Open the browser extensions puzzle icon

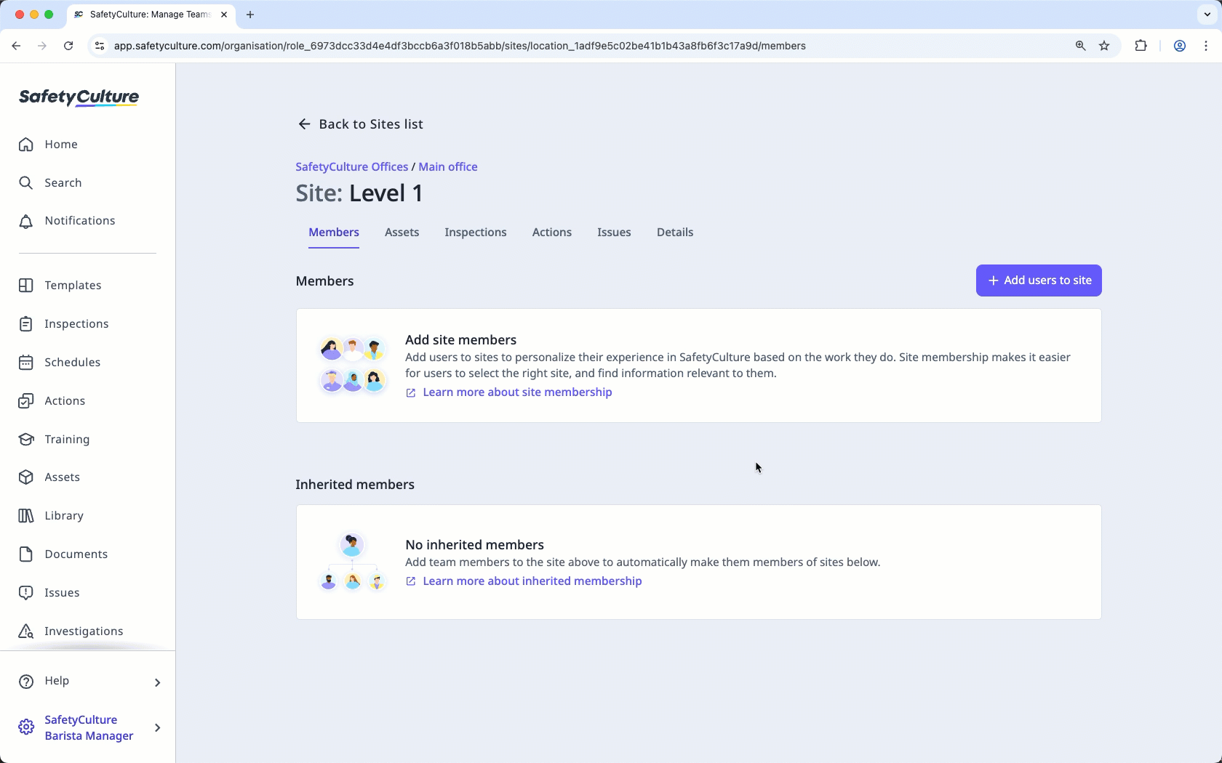click(1141, 46)
